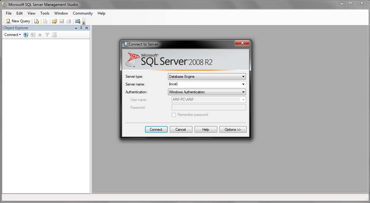The height and width of the screenshot is (203, 370).
Task: Expand the Server name list arrow
Action: 243,84
